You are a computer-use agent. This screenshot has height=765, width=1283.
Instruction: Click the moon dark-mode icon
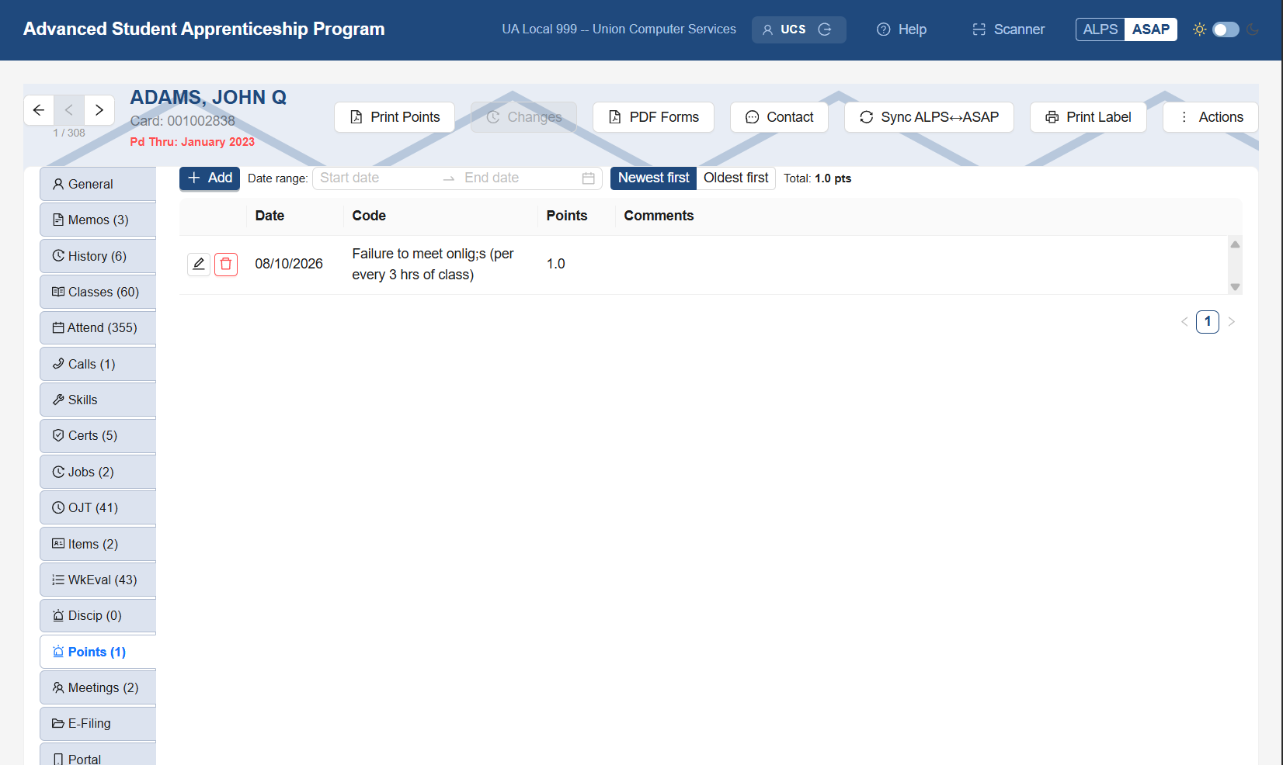[1252, 29]
